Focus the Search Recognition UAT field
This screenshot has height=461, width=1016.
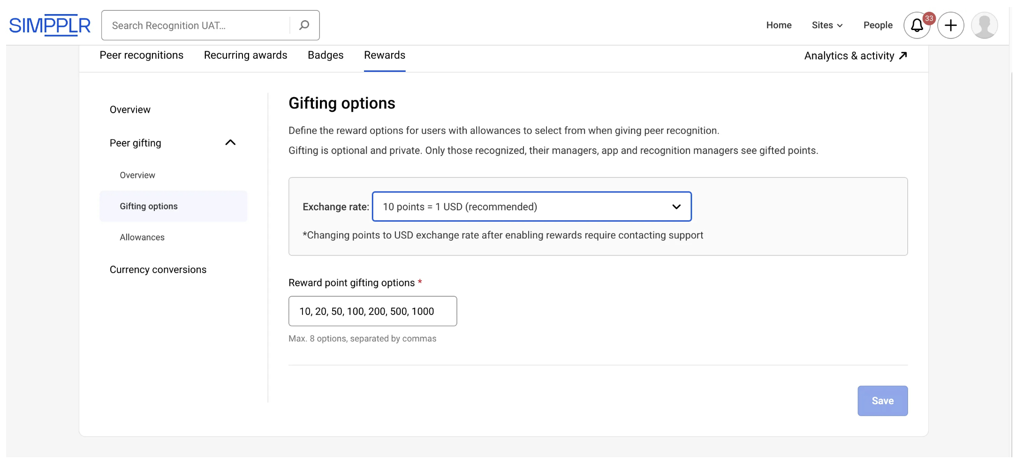[197, 25]
